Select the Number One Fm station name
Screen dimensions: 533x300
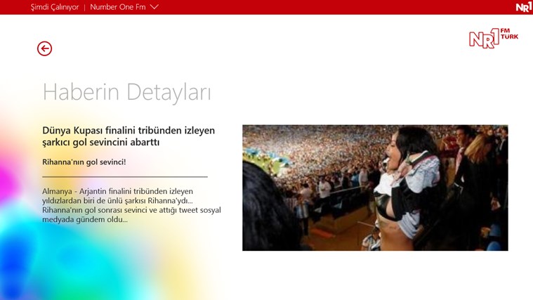click(x=117, y=7)
